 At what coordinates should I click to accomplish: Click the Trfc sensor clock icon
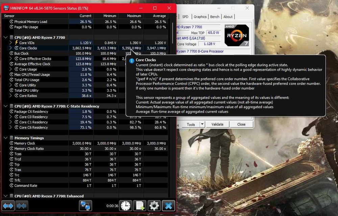point(11,180)
